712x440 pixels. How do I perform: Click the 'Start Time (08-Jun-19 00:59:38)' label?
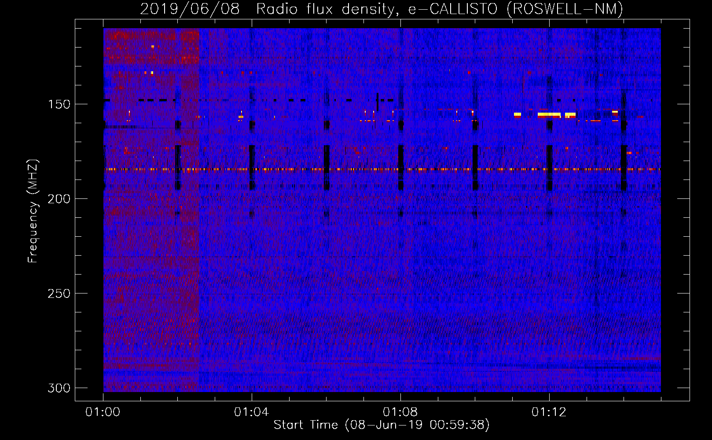[x=382, y=425]
